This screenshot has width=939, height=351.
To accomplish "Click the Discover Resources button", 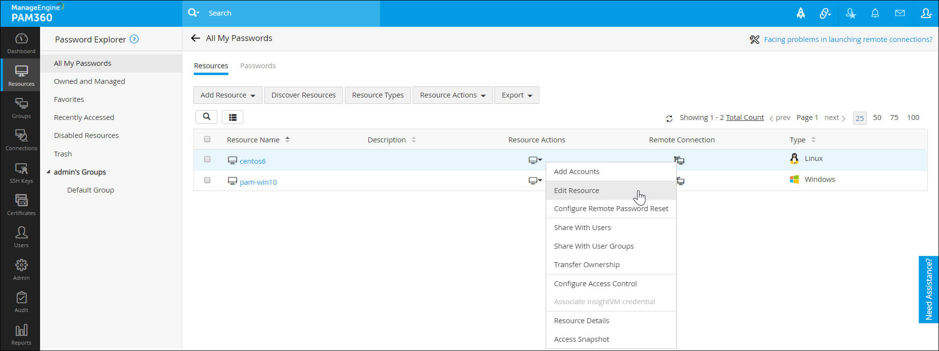I will [303, 95].
